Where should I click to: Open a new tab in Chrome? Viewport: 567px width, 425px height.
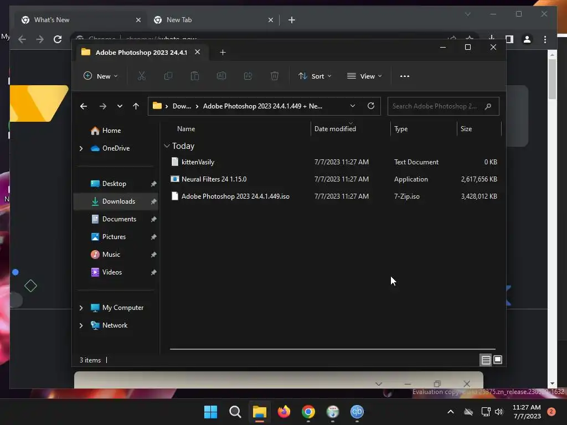[292, 20]
